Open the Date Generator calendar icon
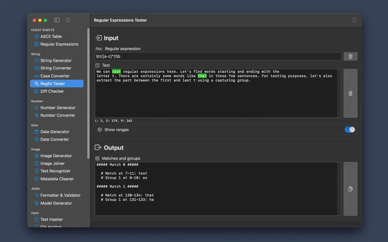Image resolution: width=388 pixels, height=242 pixels. [x=36, y=132]
